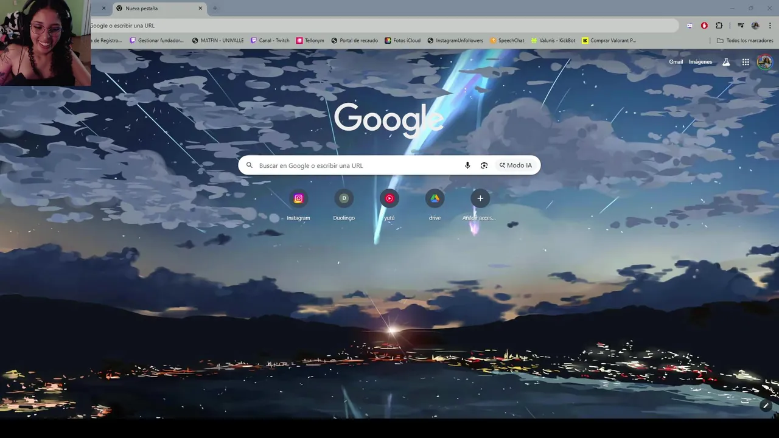Minimize the Chrome window
779x438 pixels.
732,8
